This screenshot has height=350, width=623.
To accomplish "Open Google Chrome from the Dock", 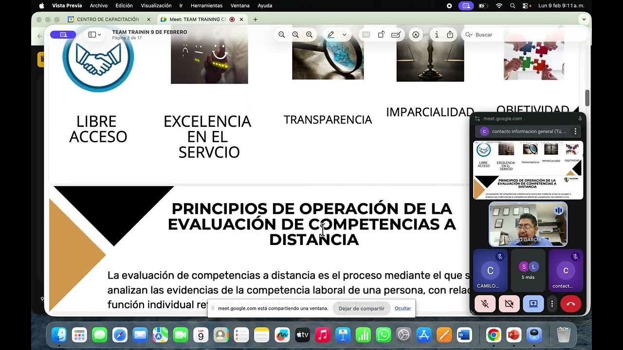I will tap(493, 335).
